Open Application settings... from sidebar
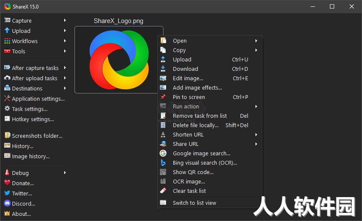Screen dimensions: 362x221 coord(39,99)
